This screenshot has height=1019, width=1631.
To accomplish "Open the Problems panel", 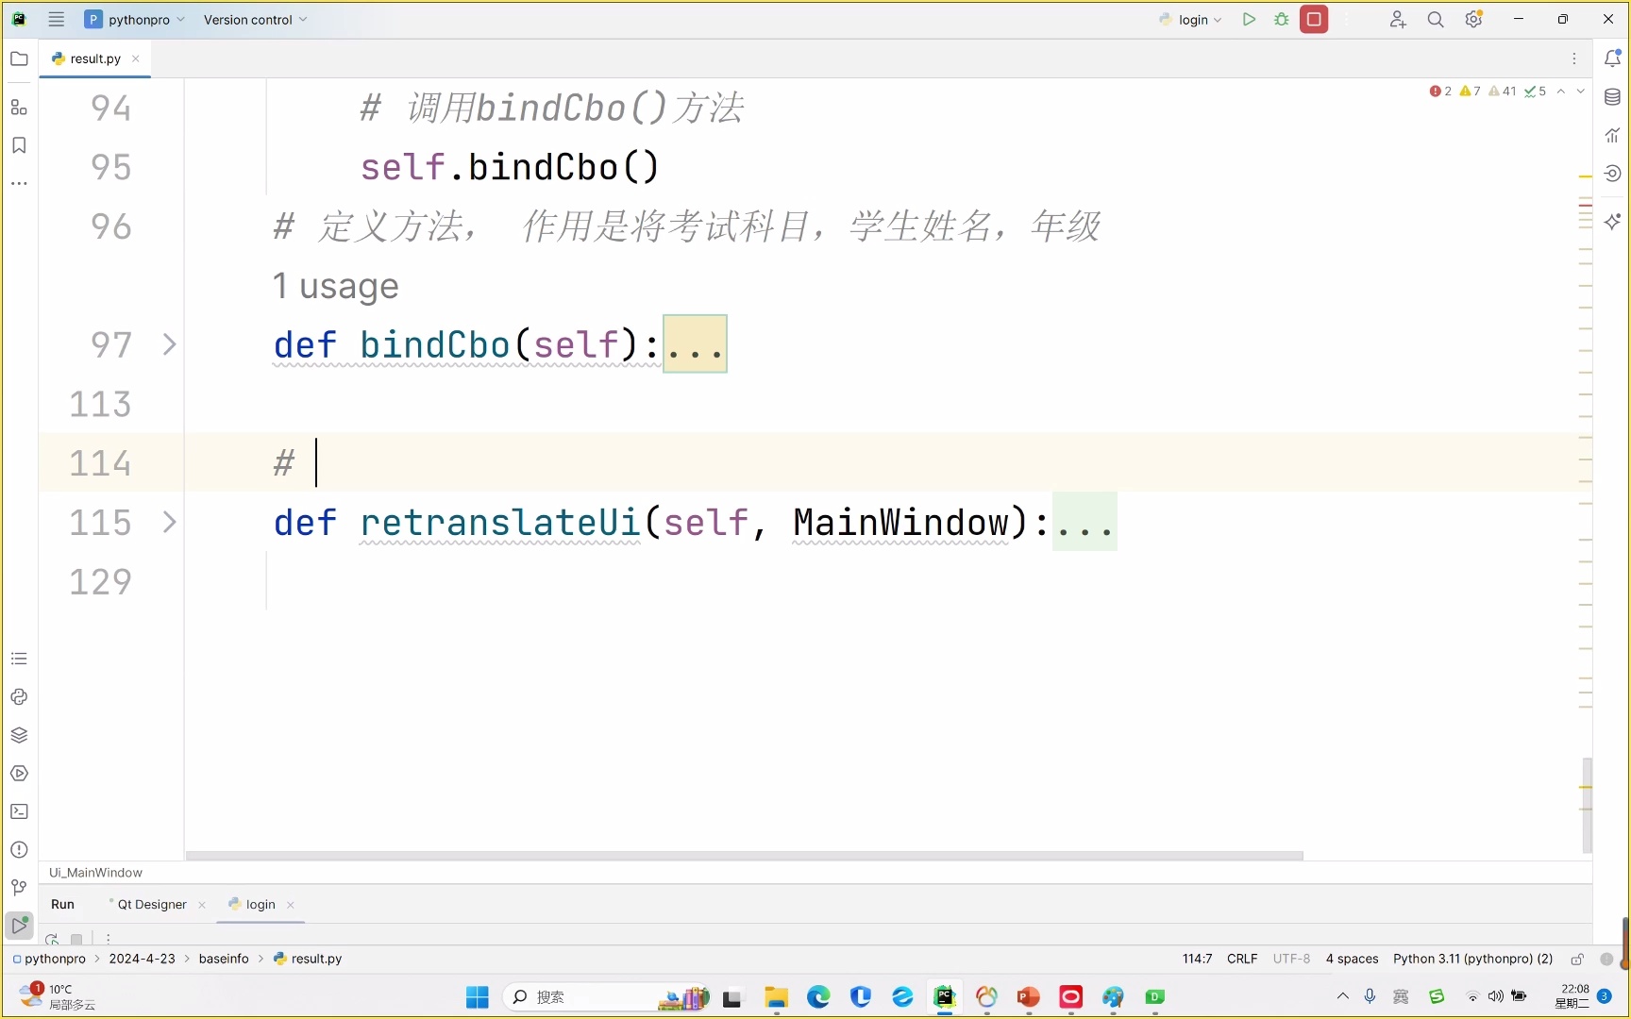I will coord(19,849).
